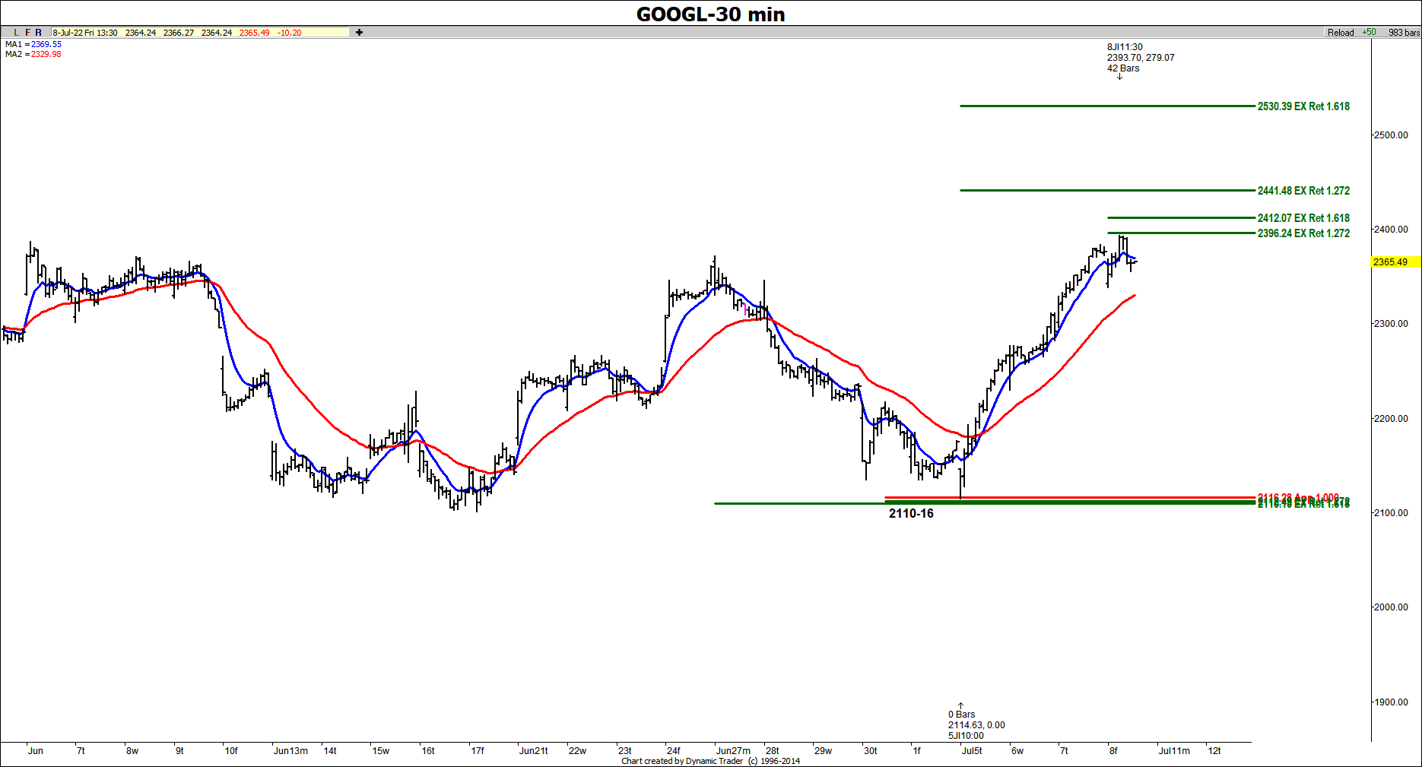The image size is (1422, 767).
Task: Click the +50 bars button
Action: [1369, 33]
